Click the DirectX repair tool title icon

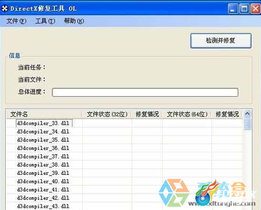5,9
